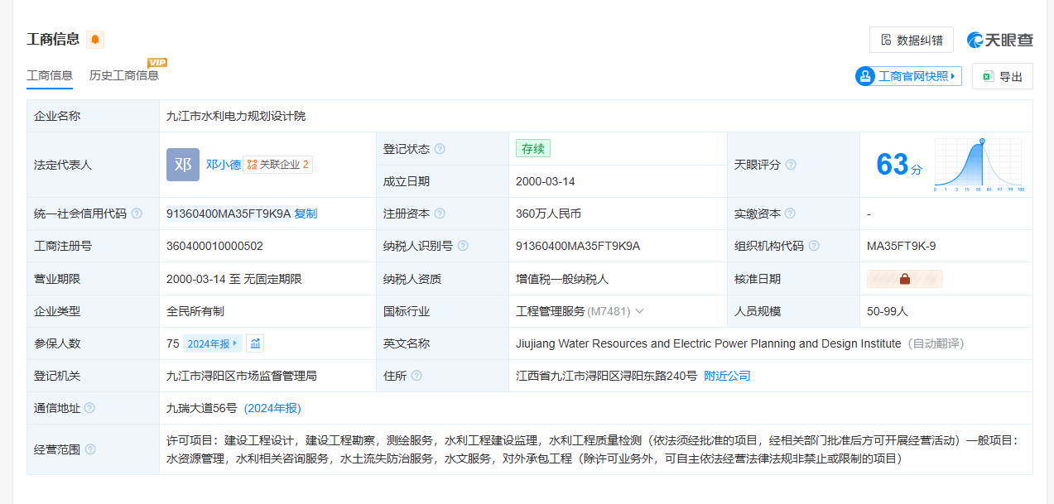This screenshot has height=504, width=1054.
Task: Expand the 工程管理服务 industry chevron
Action: pyautogui.click(x=639, y=311)
